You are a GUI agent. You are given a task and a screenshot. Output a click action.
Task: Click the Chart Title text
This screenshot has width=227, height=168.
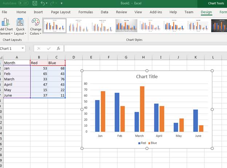tap(147, 77)
